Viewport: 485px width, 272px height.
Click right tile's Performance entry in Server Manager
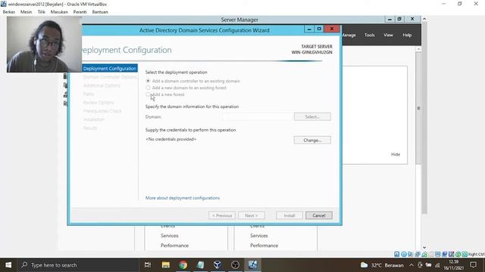pyautogui.click(x=264, y=245)
